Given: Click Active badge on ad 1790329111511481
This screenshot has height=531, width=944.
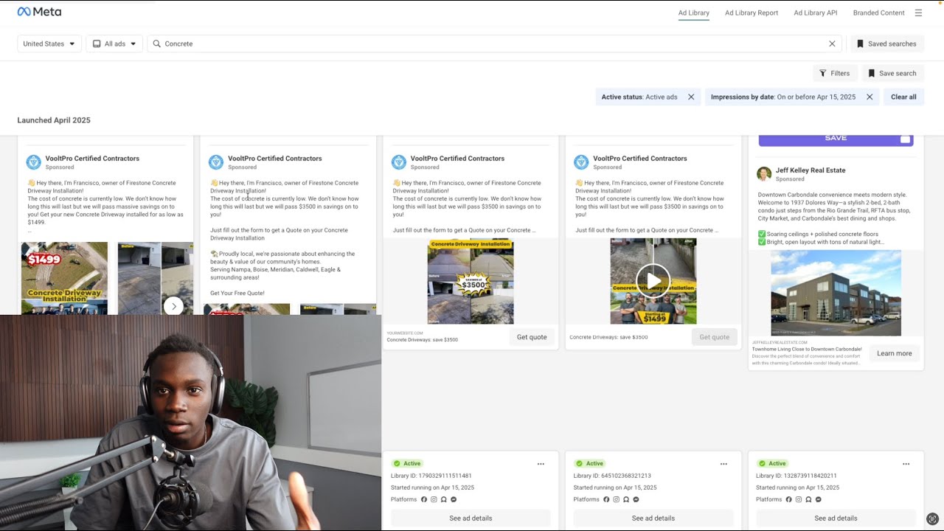Looking at the screenshot, I should 407,464.
